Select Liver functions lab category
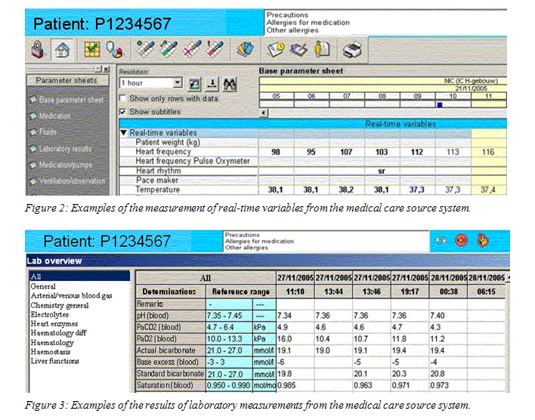This screenshot has width=535, height=420. click(x=53, y=360)
